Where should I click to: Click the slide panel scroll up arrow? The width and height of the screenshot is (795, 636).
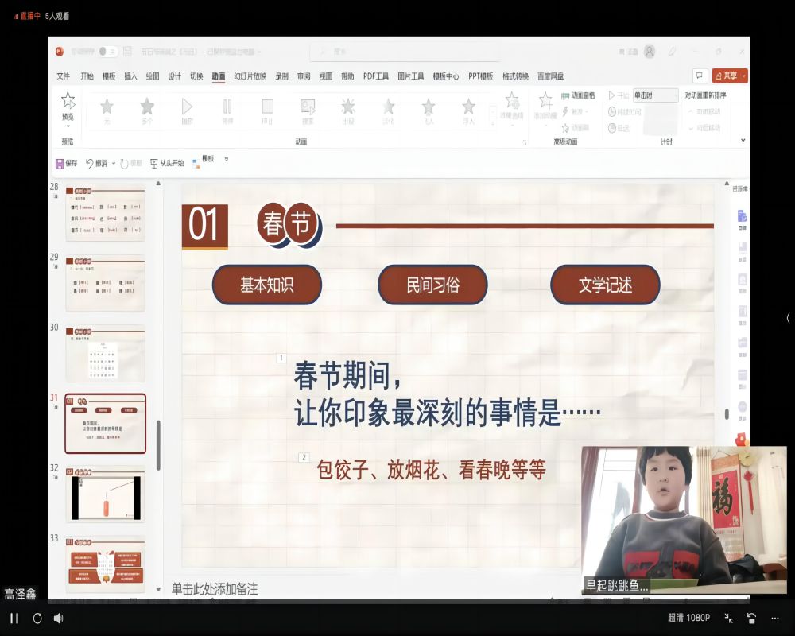click(x=158, y=184)
